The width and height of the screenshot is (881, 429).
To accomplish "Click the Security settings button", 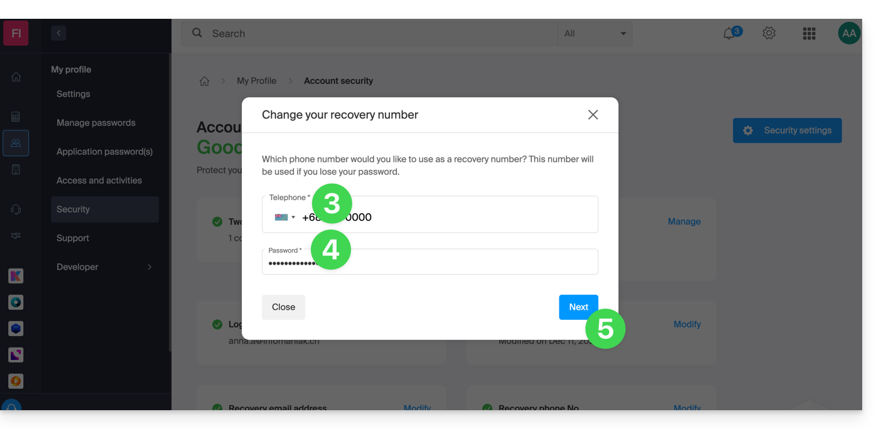I will click(x=787, y=130).
